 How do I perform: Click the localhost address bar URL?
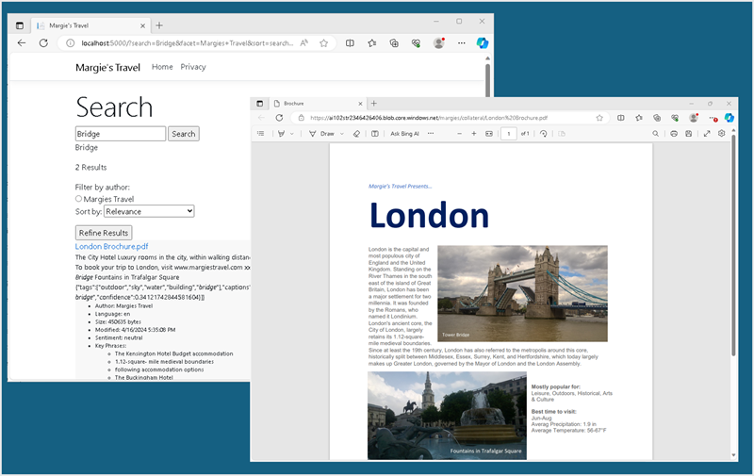187,43
